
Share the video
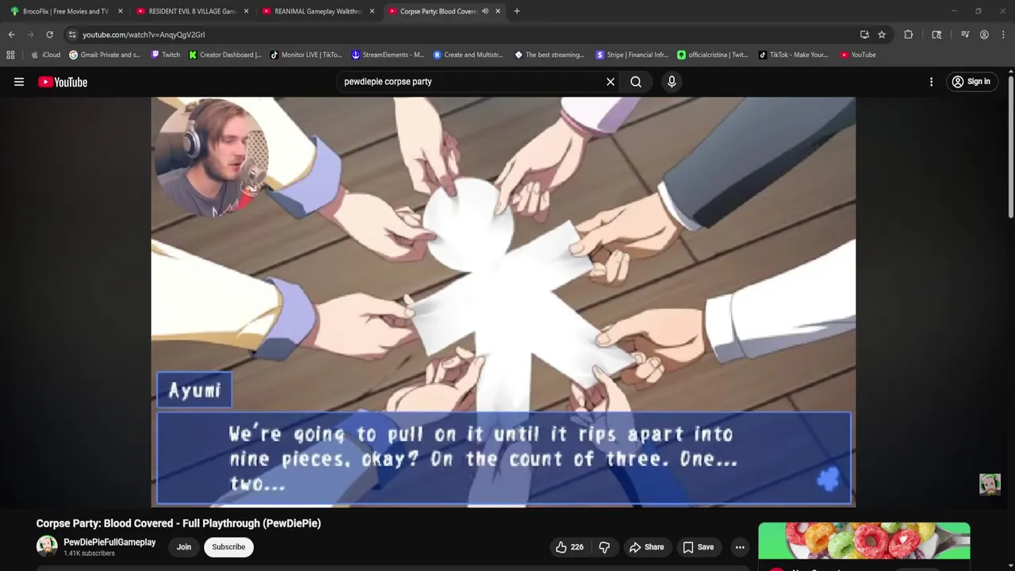[646, 547]
